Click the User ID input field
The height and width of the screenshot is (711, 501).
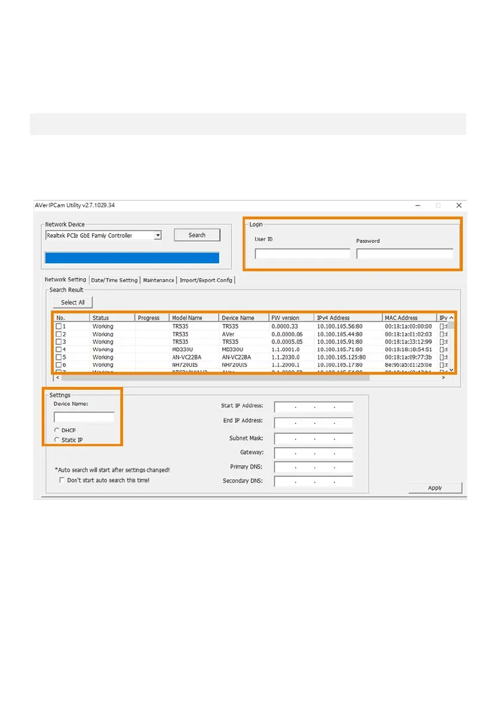(302, 254)
